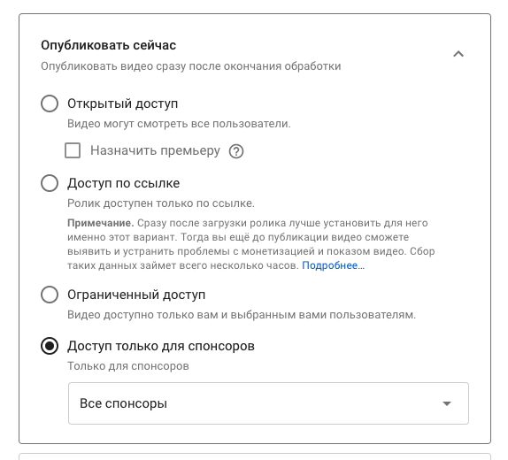Click the "Открытый доступ" label text

pos(123,104)
